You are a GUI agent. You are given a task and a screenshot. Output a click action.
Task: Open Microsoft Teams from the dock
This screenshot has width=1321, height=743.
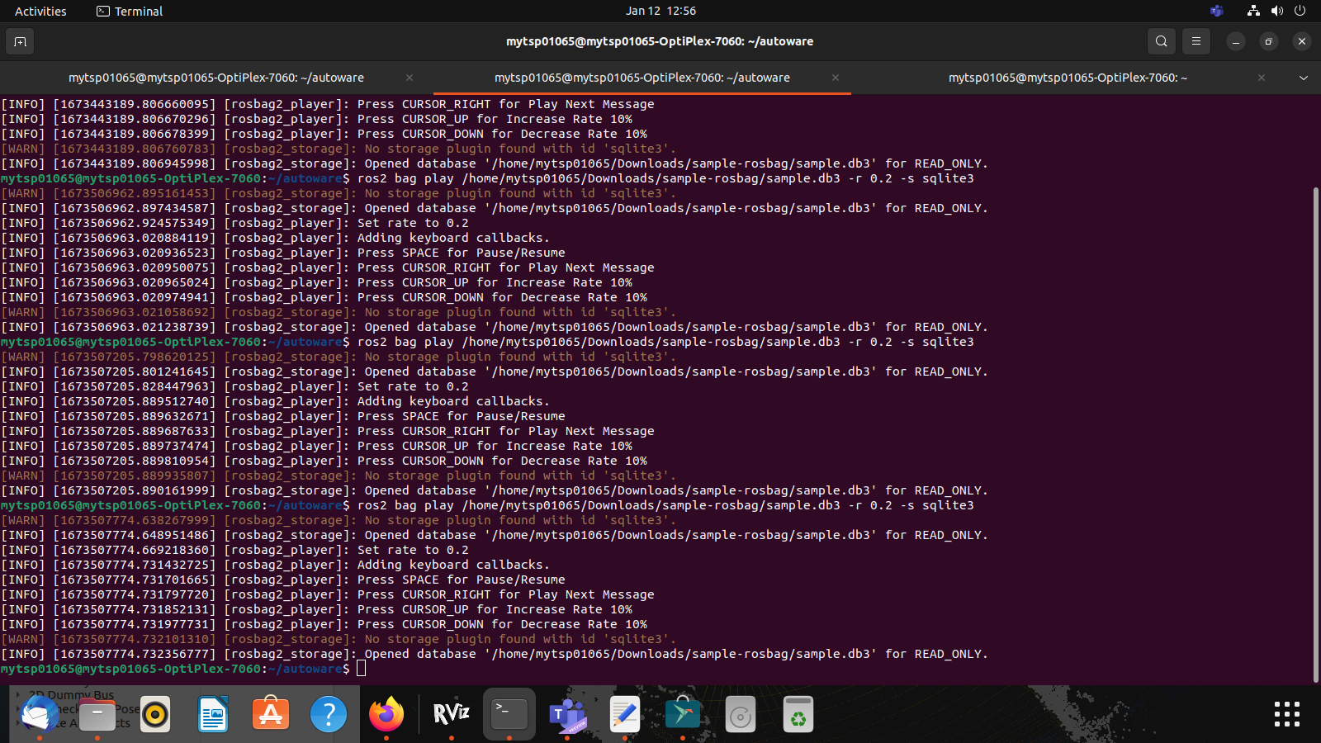point(568,714)
